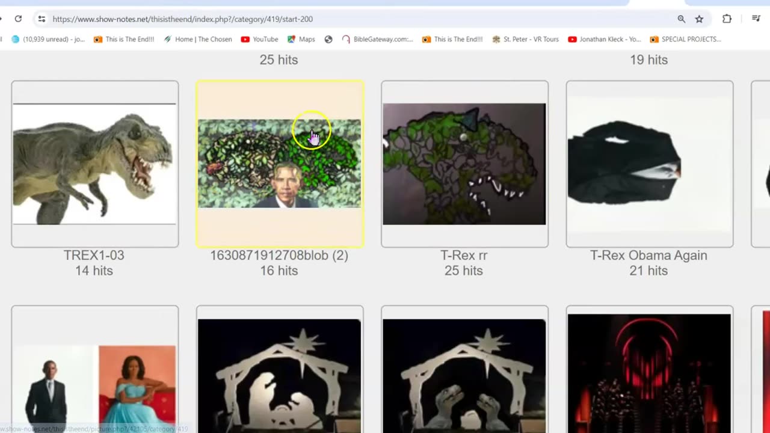Viewport: 770px width, 433px height.
Task: Click the "14 hits" count under TREX1-03
Action: tap(94, 271)
